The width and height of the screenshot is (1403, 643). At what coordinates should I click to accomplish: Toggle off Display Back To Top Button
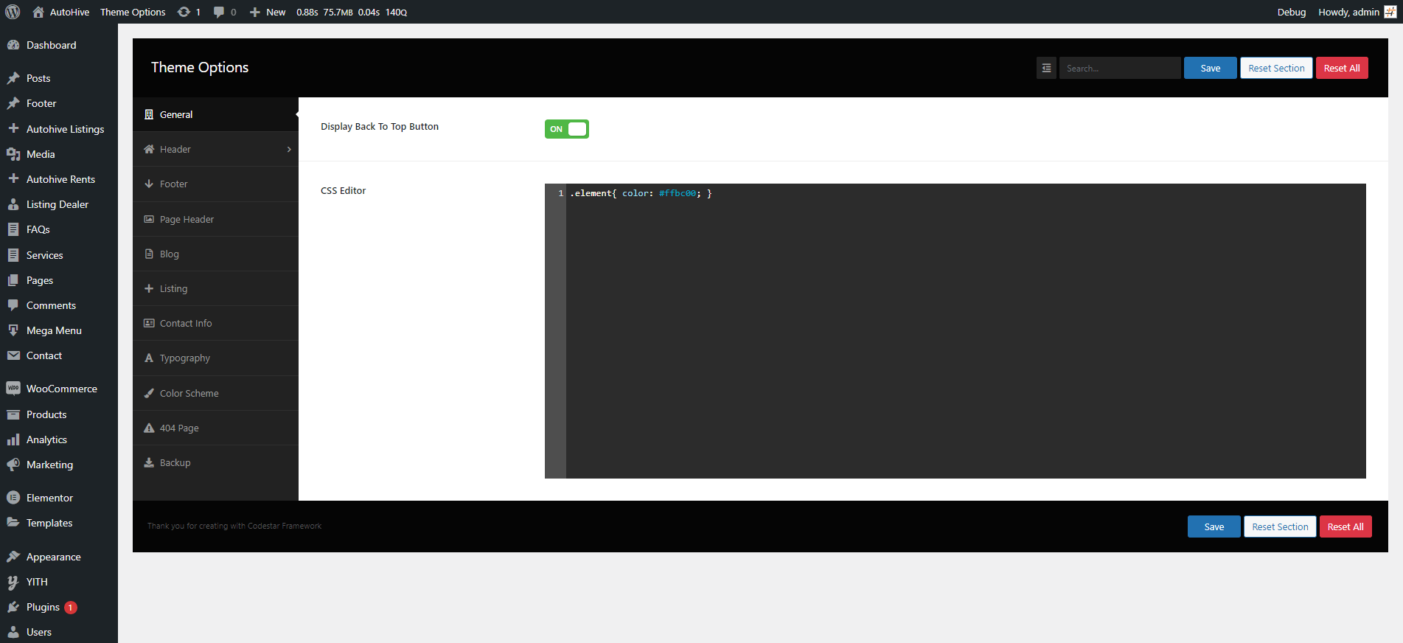click(x=566, y=129)
